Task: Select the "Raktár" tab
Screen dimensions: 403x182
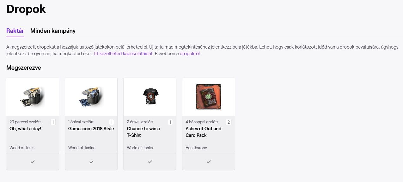Action: 15,31
